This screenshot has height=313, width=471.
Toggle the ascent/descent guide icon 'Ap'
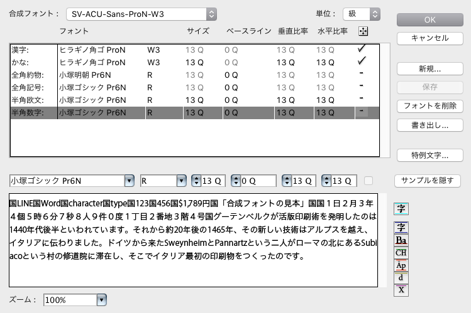point(401,265)
